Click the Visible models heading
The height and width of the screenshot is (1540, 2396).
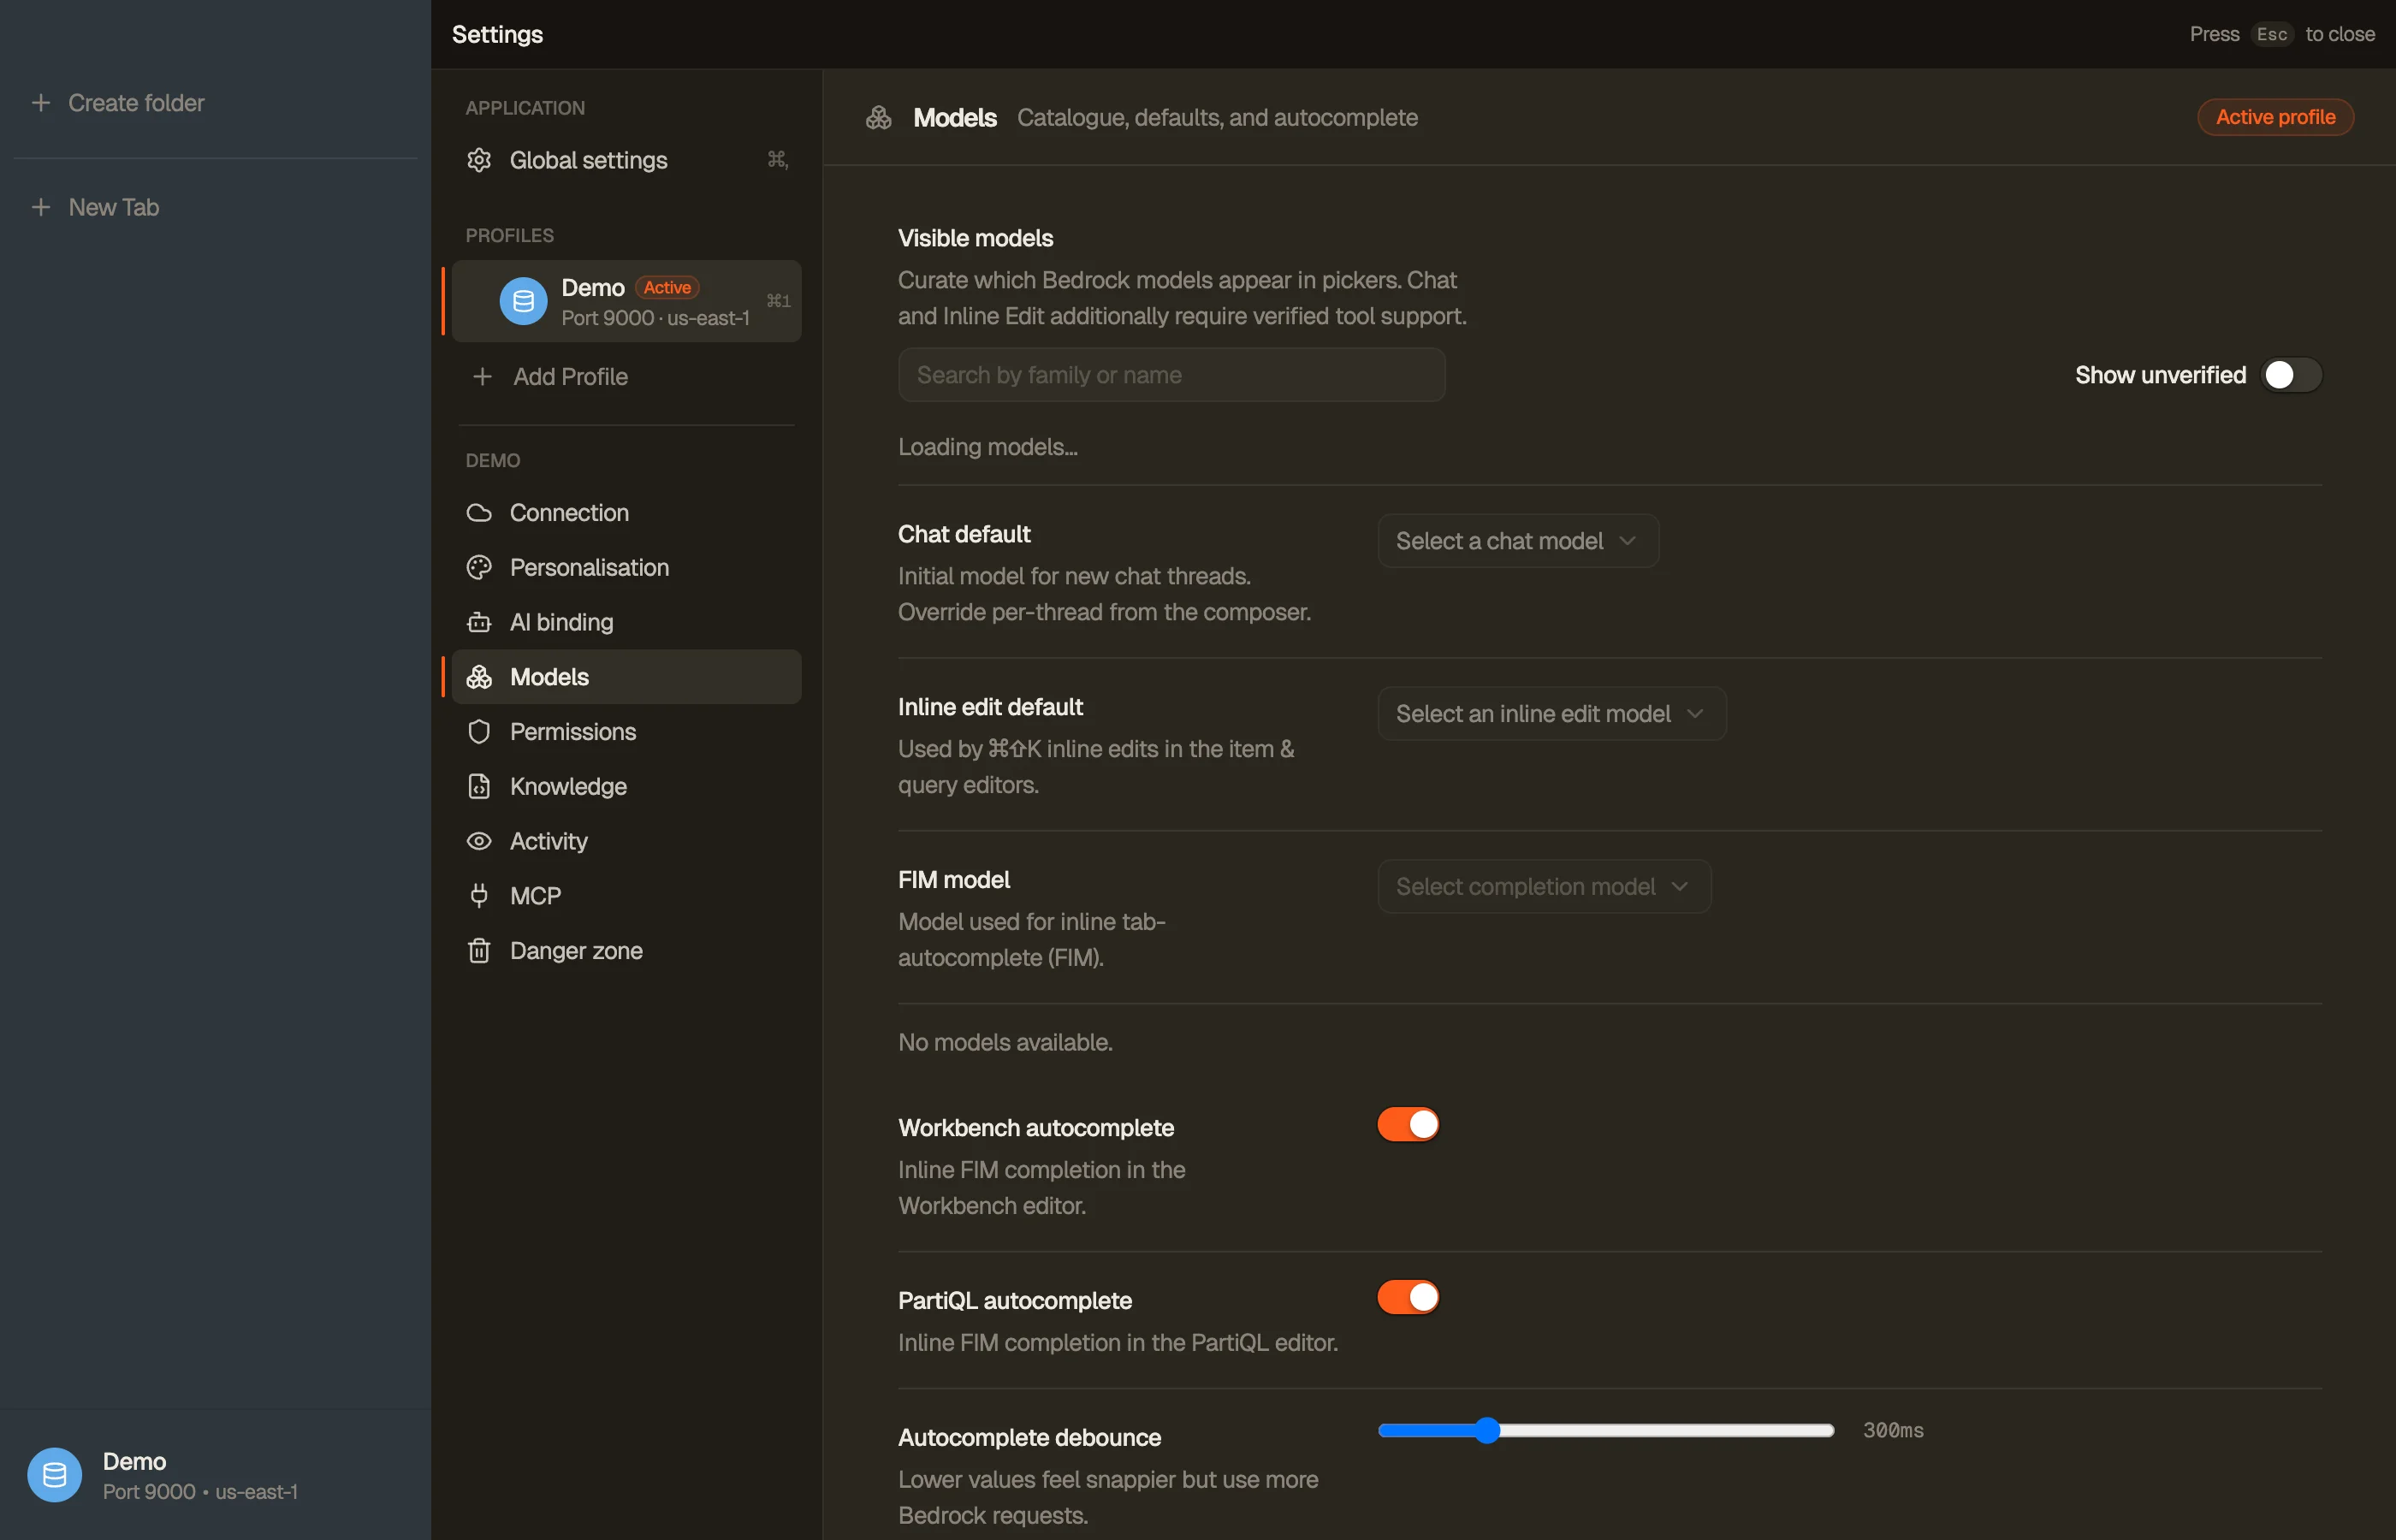(x=975, y=238)
